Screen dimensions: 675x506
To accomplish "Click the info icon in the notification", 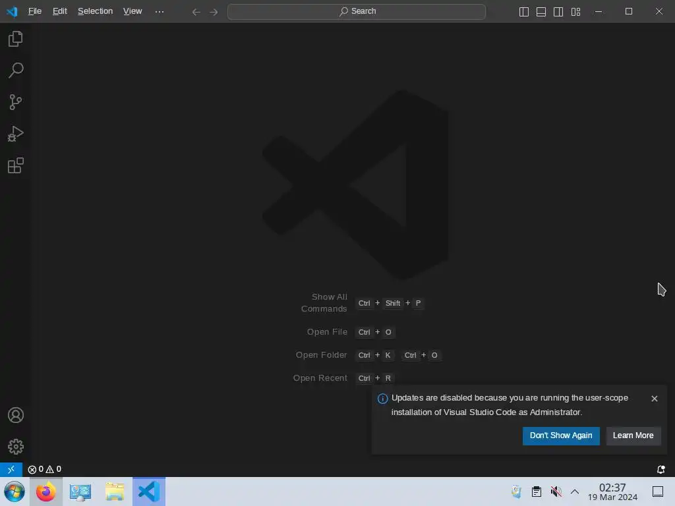I will pos(382,399).
